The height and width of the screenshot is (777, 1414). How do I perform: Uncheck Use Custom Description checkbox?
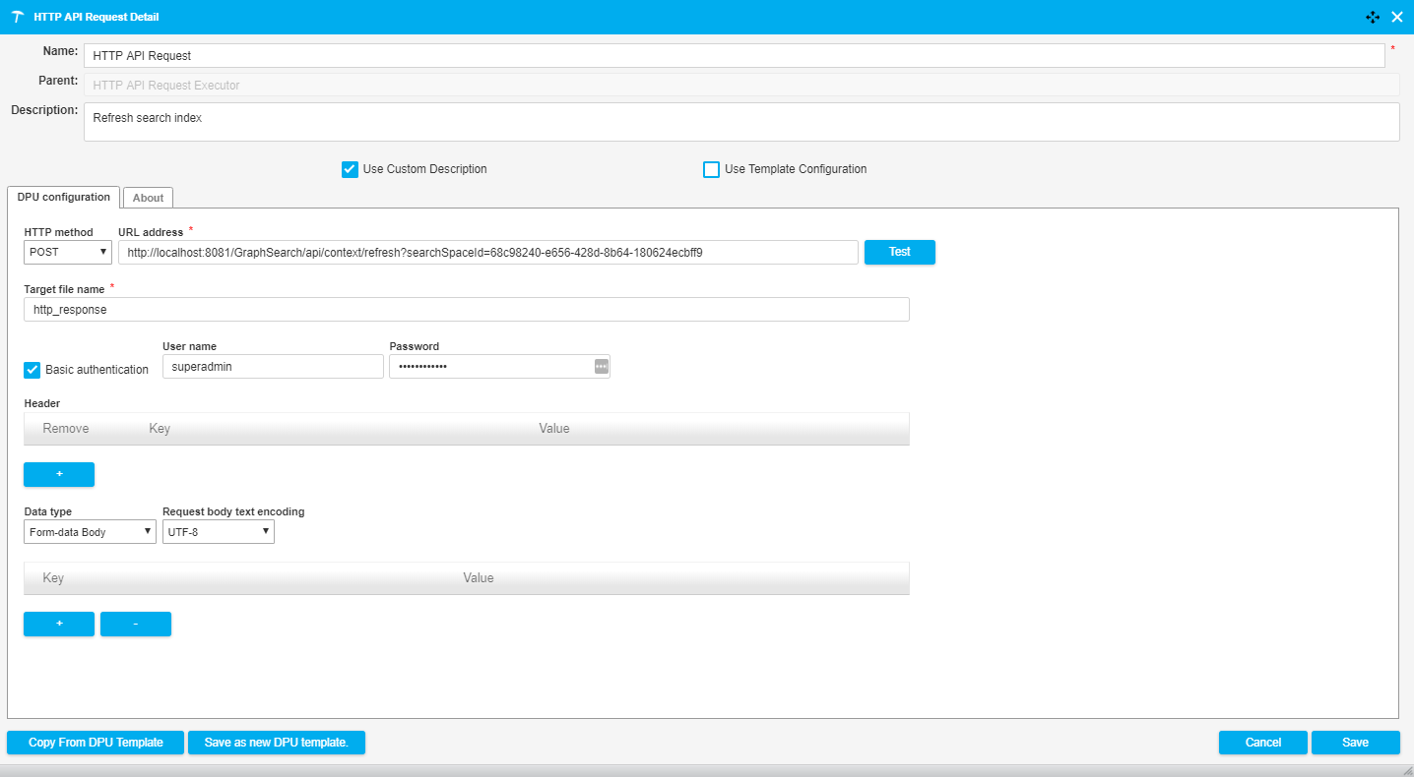coord(350,169)
